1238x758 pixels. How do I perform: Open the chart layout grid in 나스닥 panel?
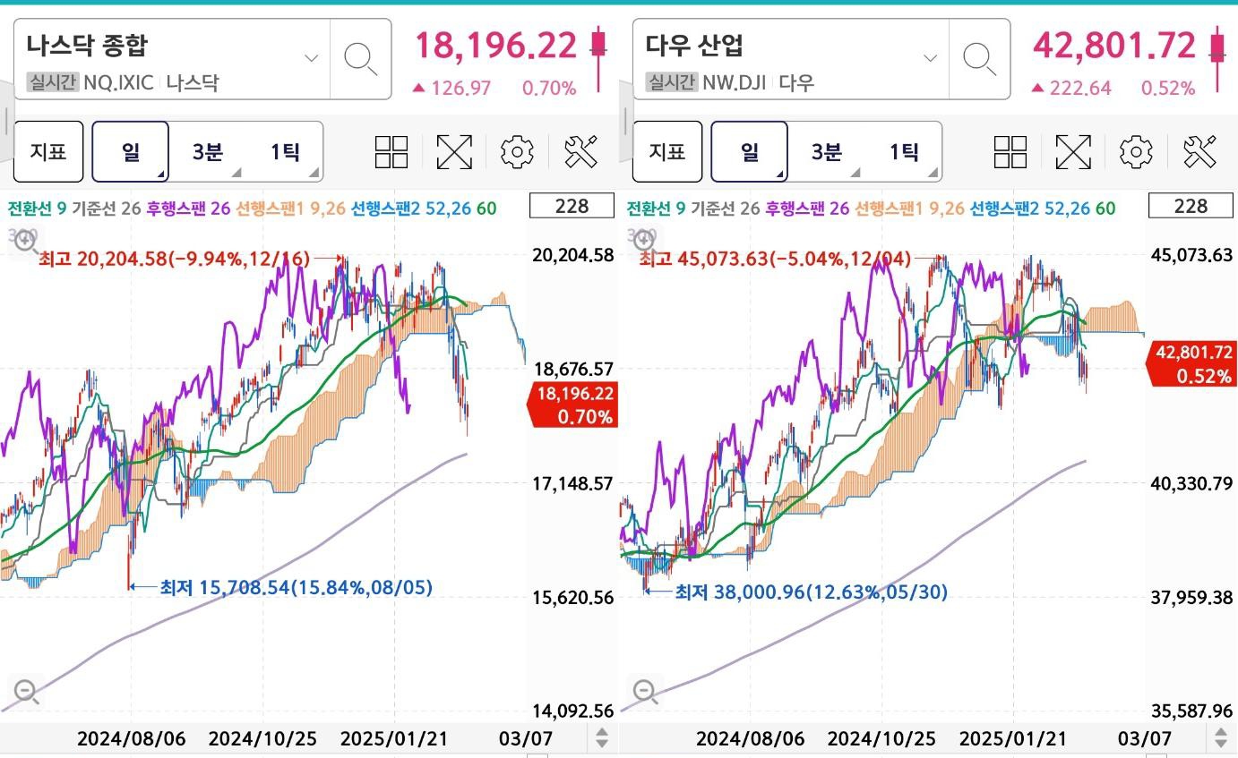coord(391,152)
